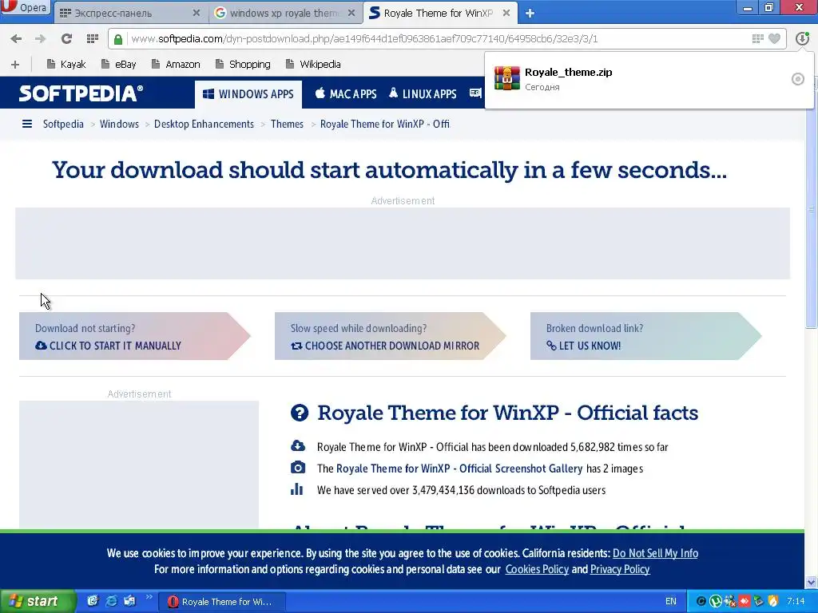Click Windows in the breadcrumb

click(x=120, y=124)
